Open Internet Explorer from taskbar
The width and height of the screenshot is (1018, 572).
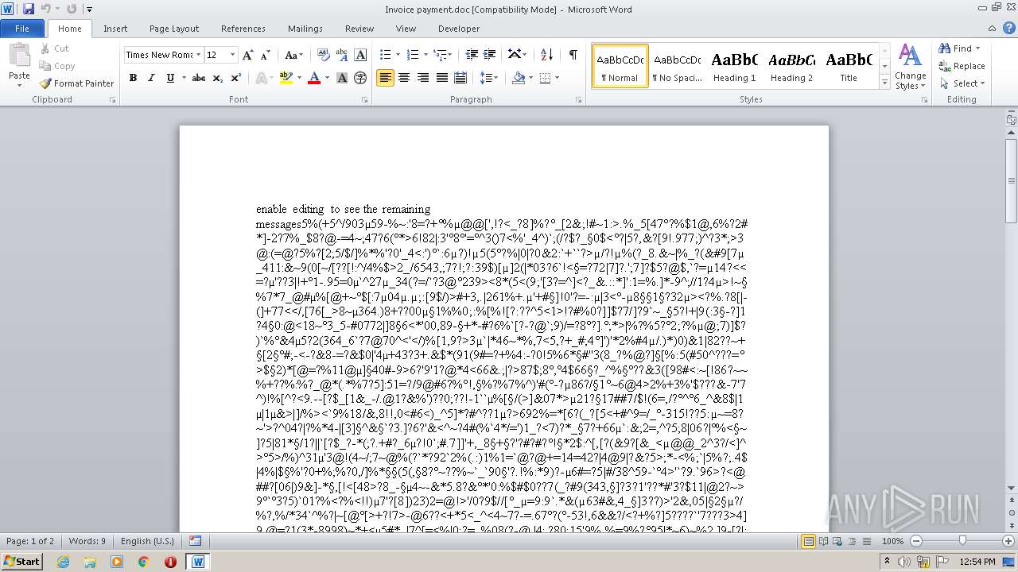(x=63, y=562)
